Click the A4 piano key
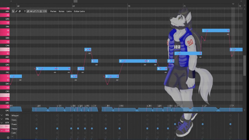Image resolution: width=249 pixels, height=140 pixels. point(5,15)
